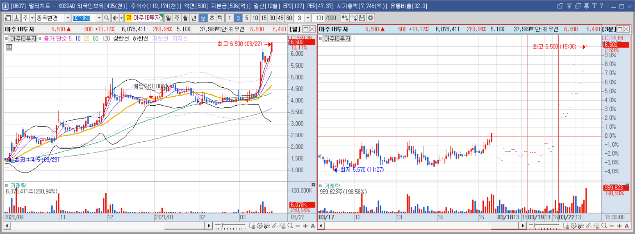This screenshot has height=234, width=635.
Task: Click the add indicator chart icon
Action: coord(345,18)
